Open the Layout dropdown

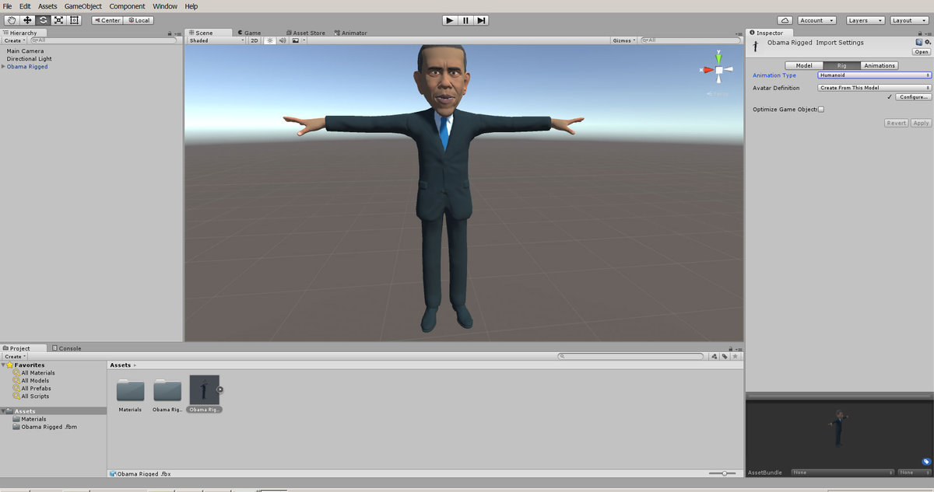click(908, 20)
